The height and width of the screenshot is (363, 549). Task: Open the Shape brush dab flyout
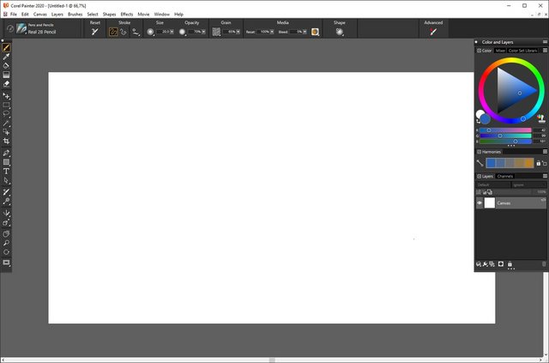click(x=340, y=32)
